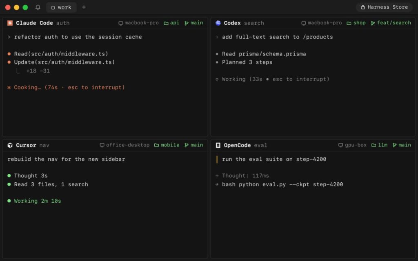Select the "Thought: 117ms" line in OpenCode
This screenshot has height=261, width=418.
tap(245, 176)
